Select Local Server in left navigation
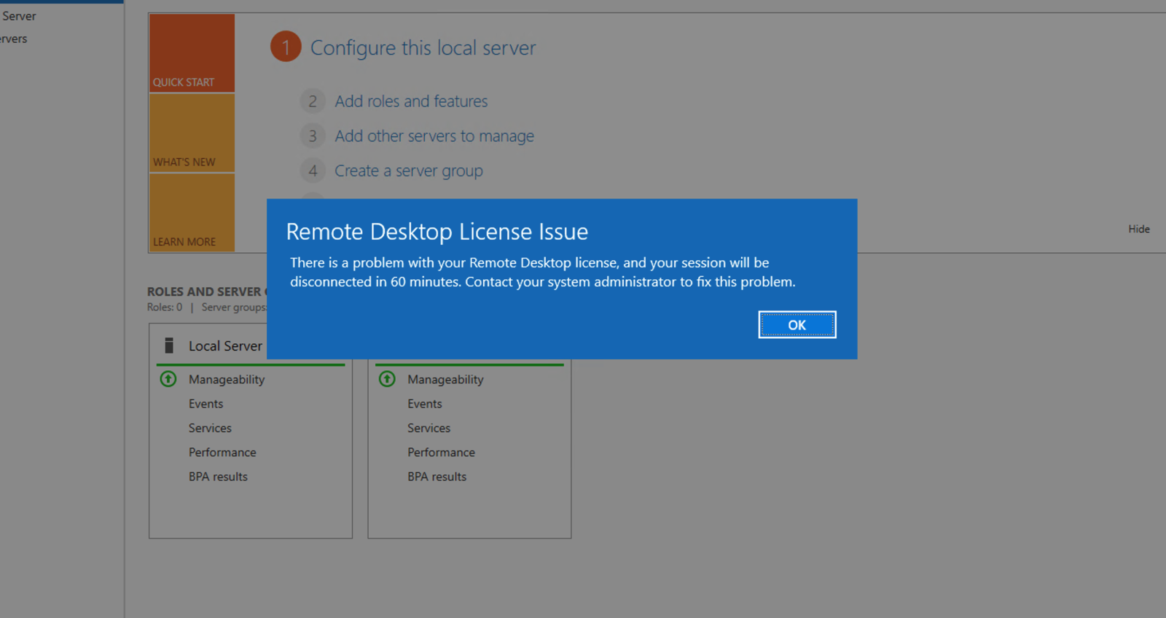The height and width of the screenshot is (618, 1166). pyautogui.click(x=19, y=16)
